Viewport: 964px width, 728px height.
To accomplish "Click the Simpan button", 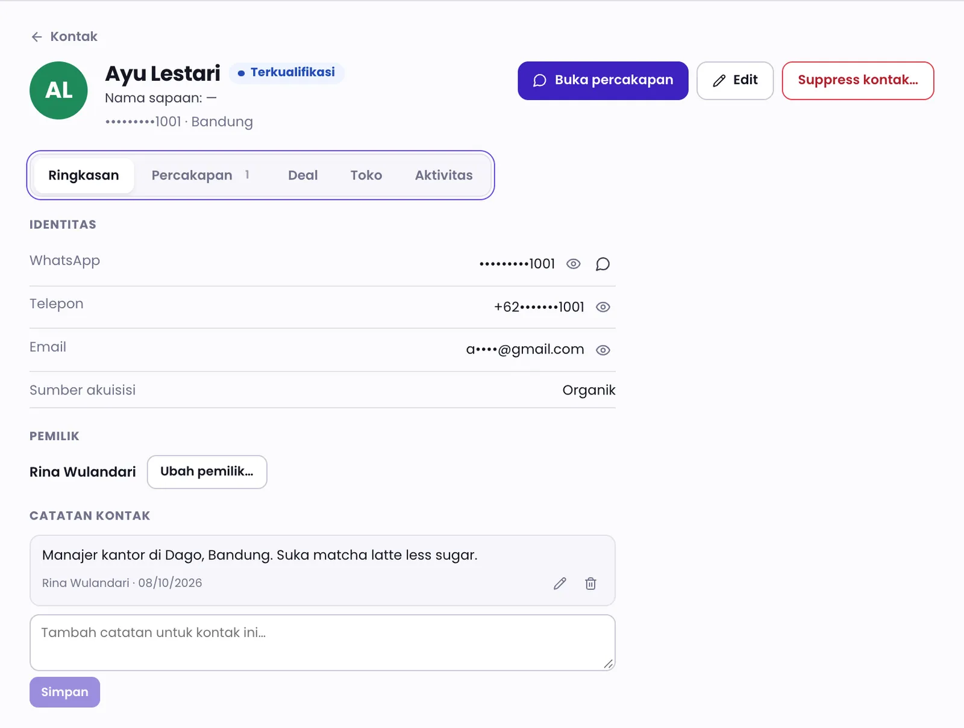I will [x=64, y=692].
